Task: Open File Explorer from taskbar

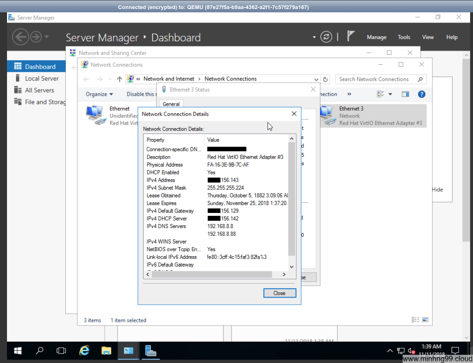Action: (106, 351)
